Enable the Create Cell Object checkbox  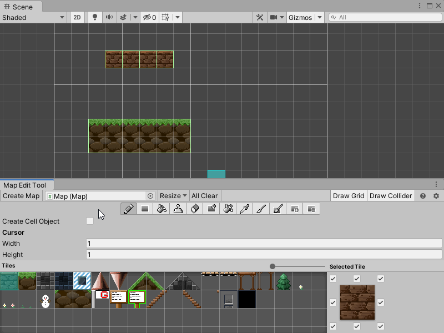(90, 221)
